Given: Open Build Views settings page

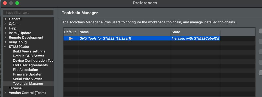Looking at the screenshot, I should (x=29, y=51).
